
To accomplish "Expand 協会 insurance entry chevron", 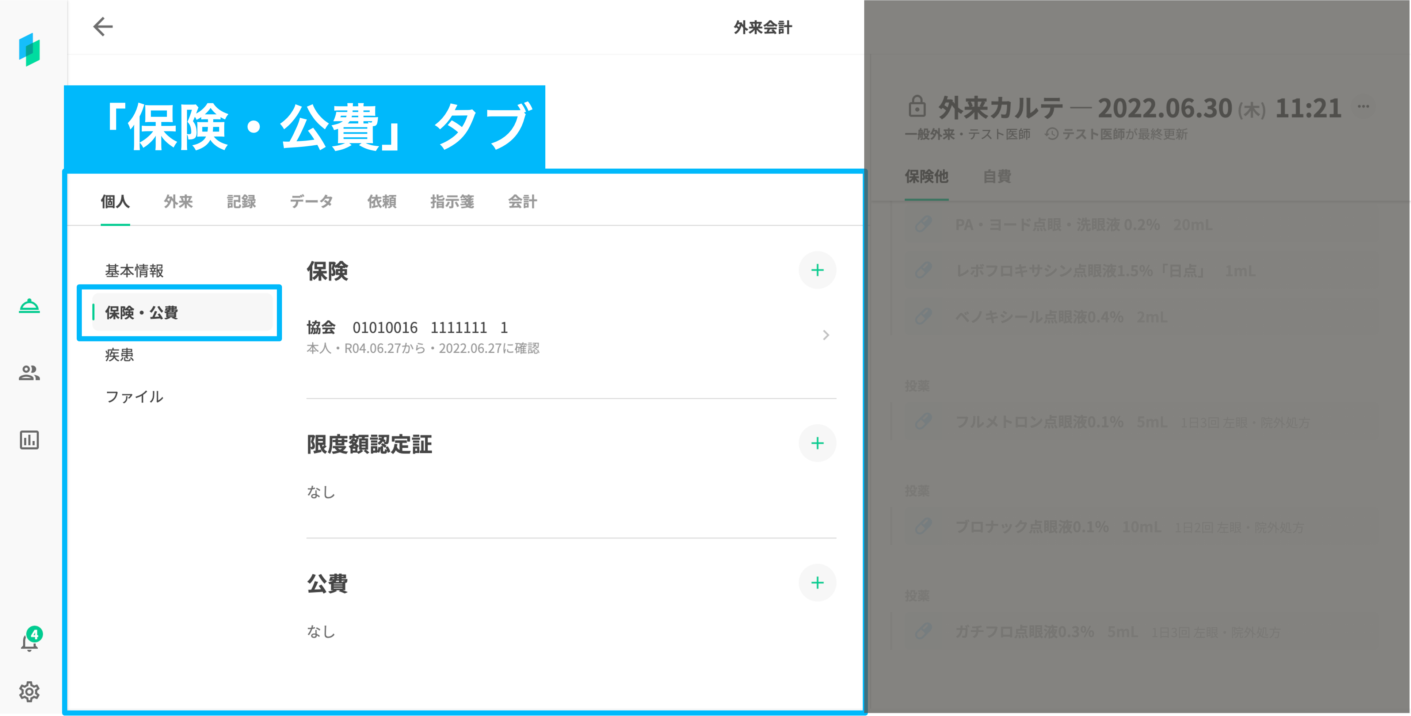I will (825, 335).
